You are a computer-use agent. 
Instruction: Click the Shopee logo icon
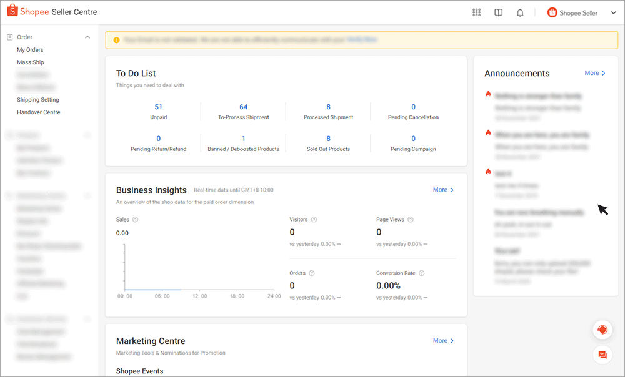(12, 11)
